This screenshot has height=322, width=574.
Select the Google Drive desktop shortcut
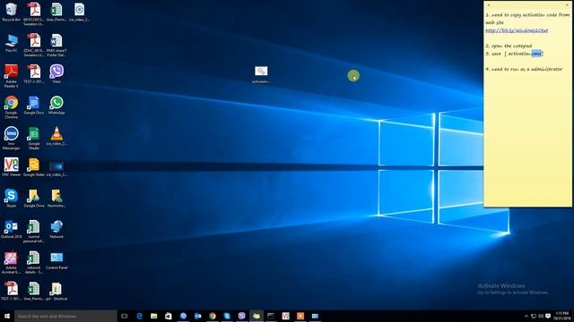34,199
